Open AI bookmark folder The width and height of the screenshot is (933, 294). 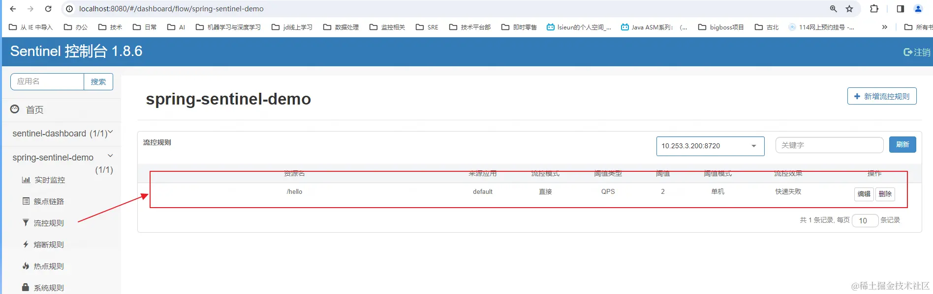(x=176, y=27)
